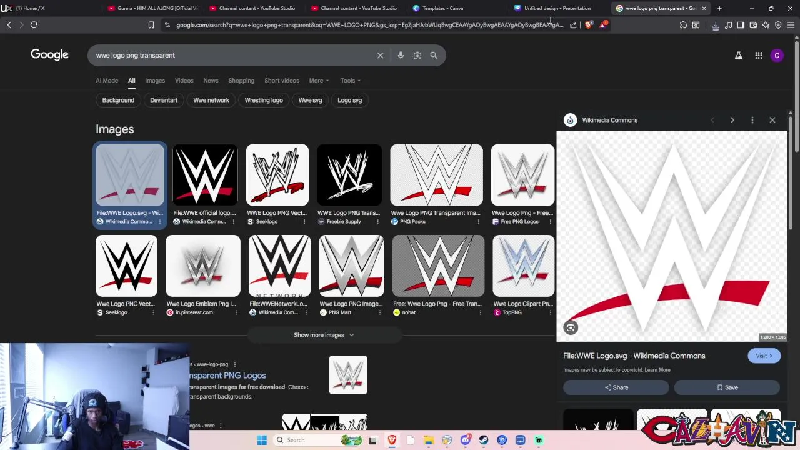This screenshot has width=800, height=450.
Task: Toggle browser sidebar panel
Action: [741, 25]
